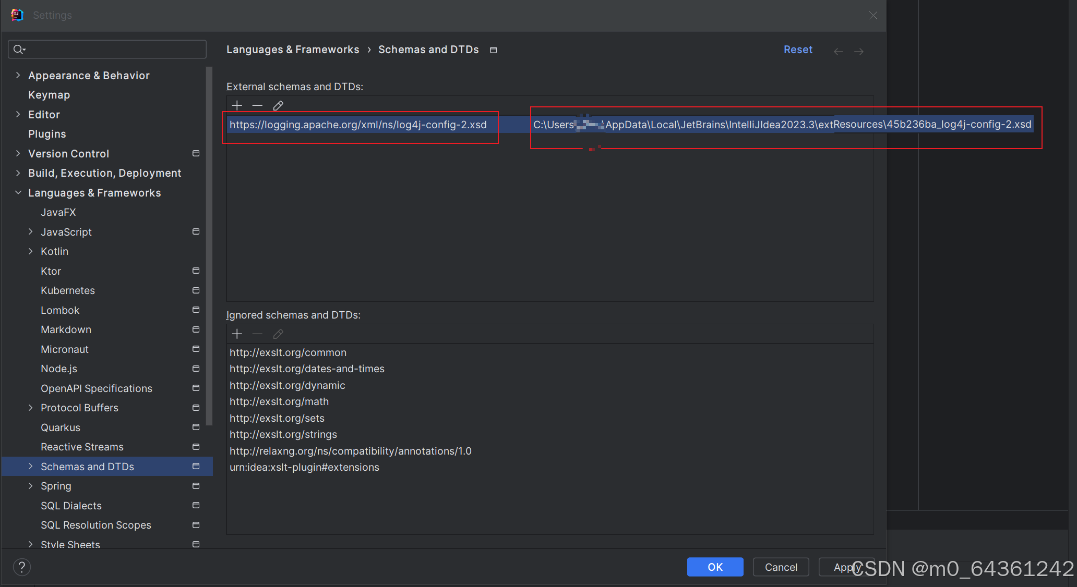
Task: Remove an ignored schema with the minus icon
Action: point(257,334)
